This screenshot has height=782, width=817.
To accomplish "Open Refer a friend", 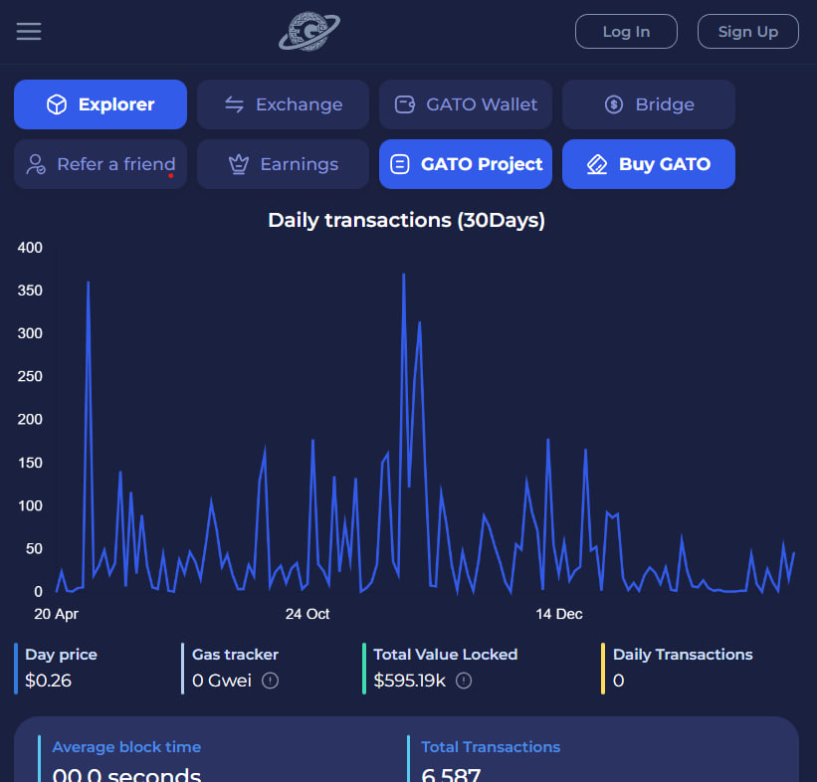I will click(x=101, y=164).
